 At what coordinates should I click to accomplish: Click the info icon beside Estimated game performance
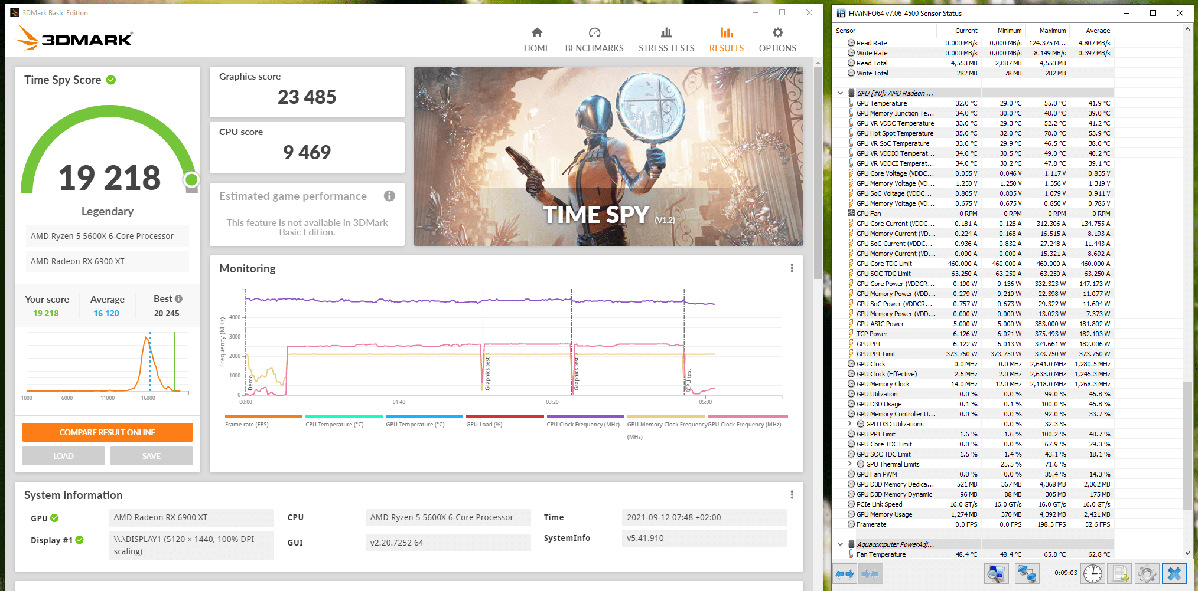point(389,196)
